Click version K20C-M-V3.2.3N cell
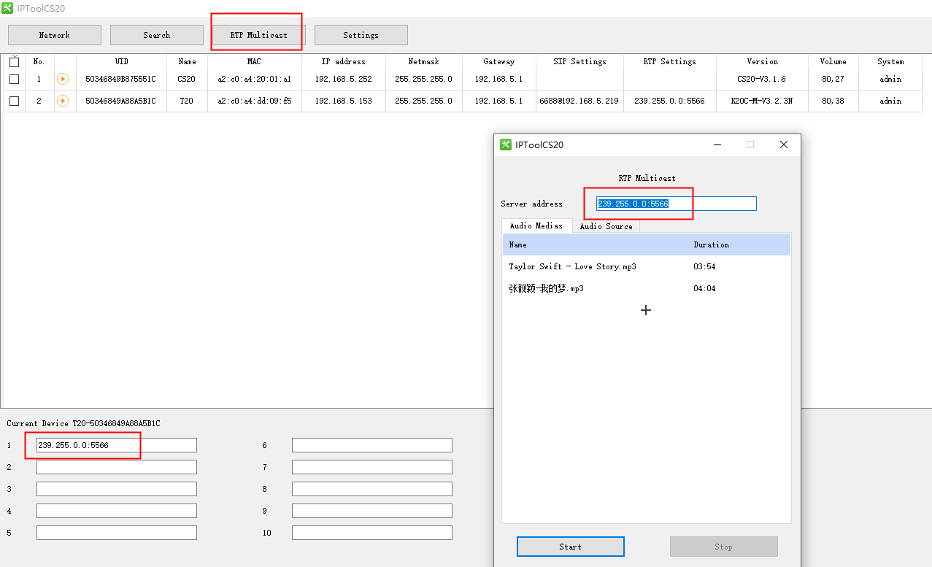 (x=762, y=101)
